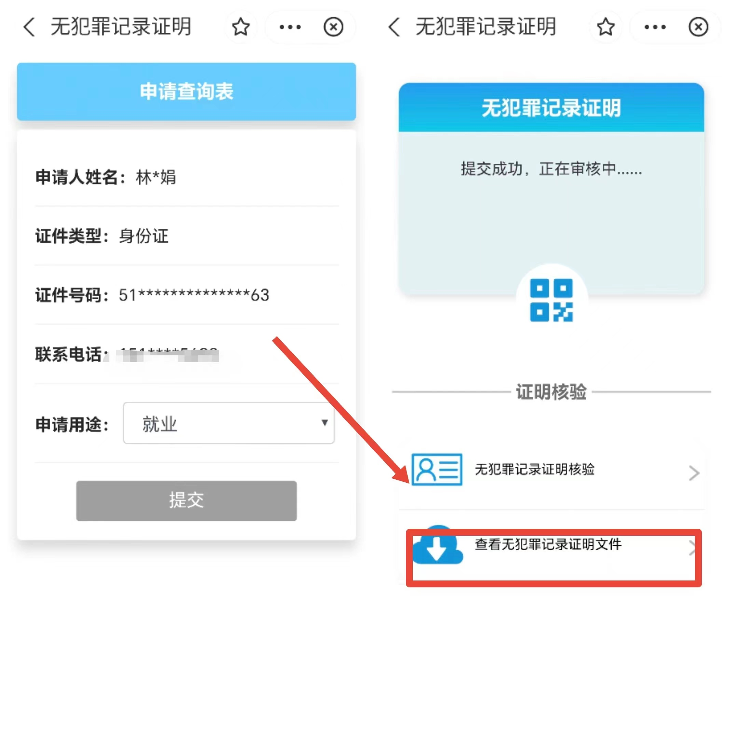Tap the ID card verification icon
738x738 pixels.
point(437,469)
